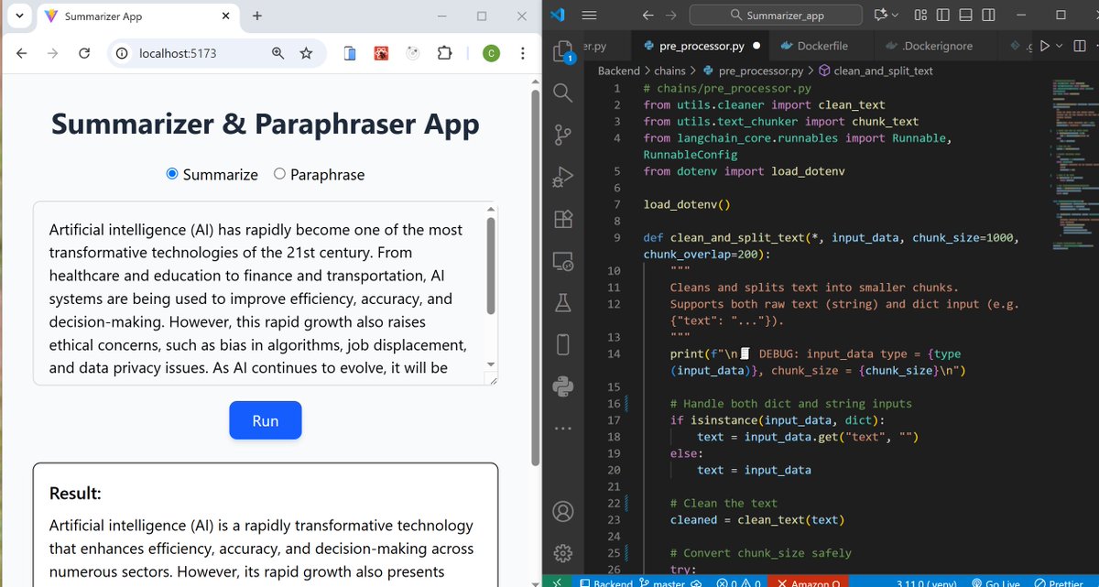Toggle the VS Code secondary side bar
Viewport: 1099px width, 587px height.
click(x=988, y=15)
